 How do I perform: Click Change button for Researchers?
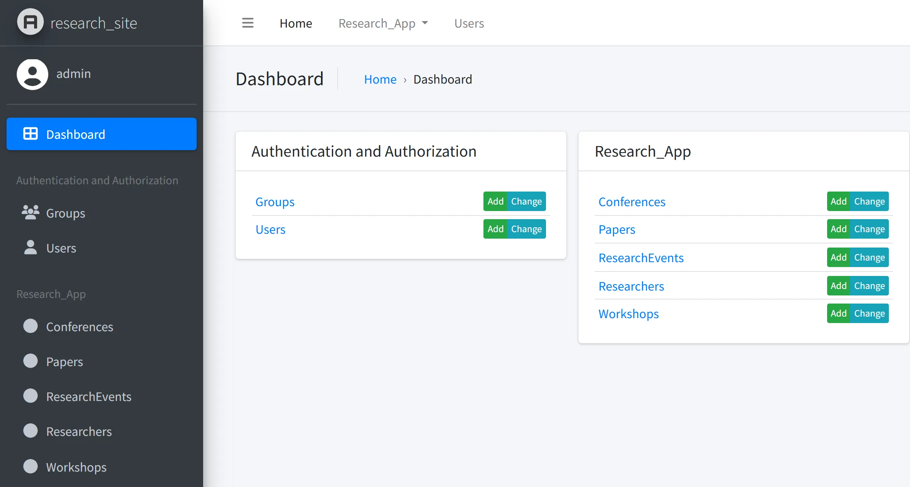coord(869,286)
